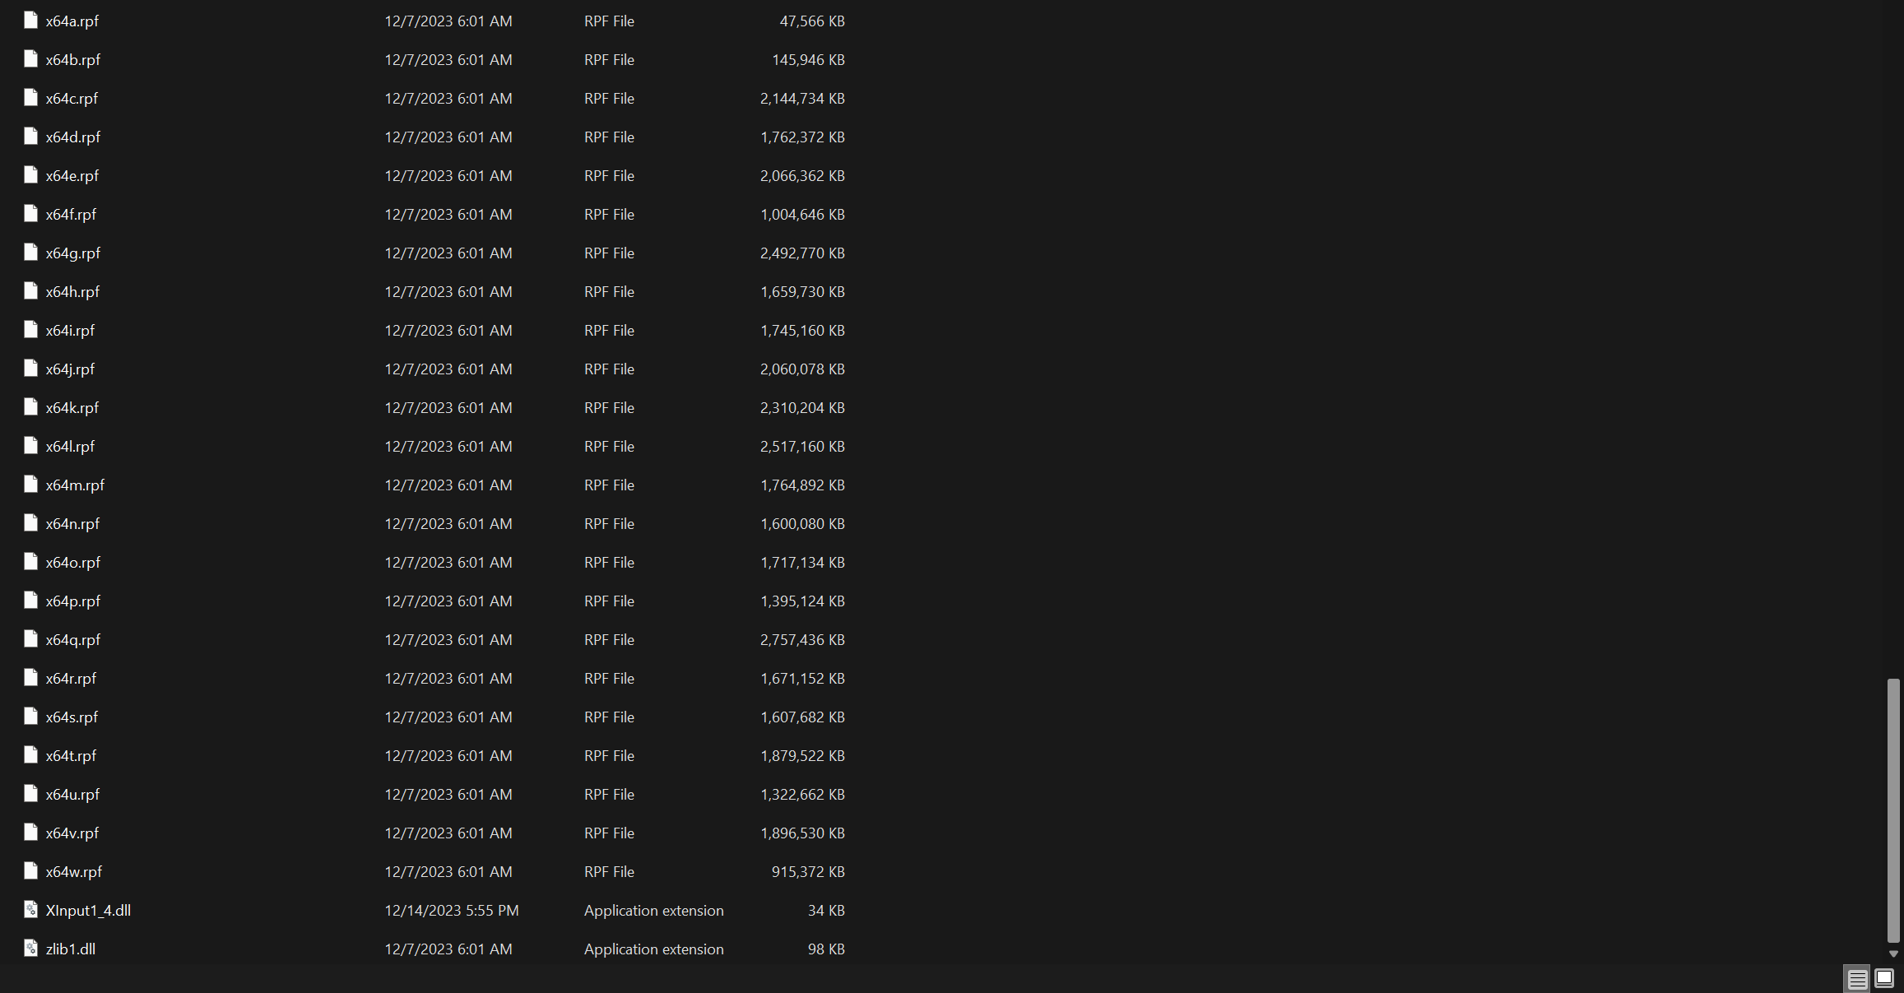Click the x64q.rpf file icon
1904x993 pixels.
31,639
